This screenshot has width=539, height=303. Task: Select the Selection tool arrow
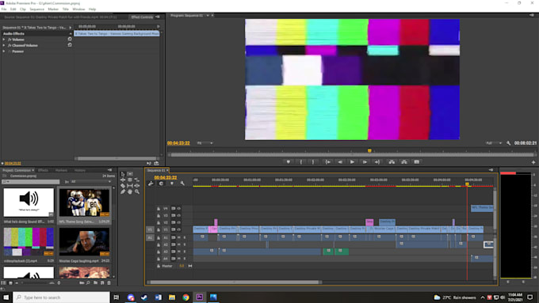[x=123, y=174]
